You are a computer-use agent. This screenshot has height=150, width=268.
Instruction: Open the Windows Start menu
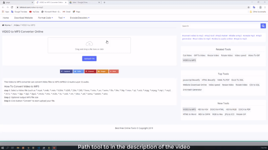(3, 147)
